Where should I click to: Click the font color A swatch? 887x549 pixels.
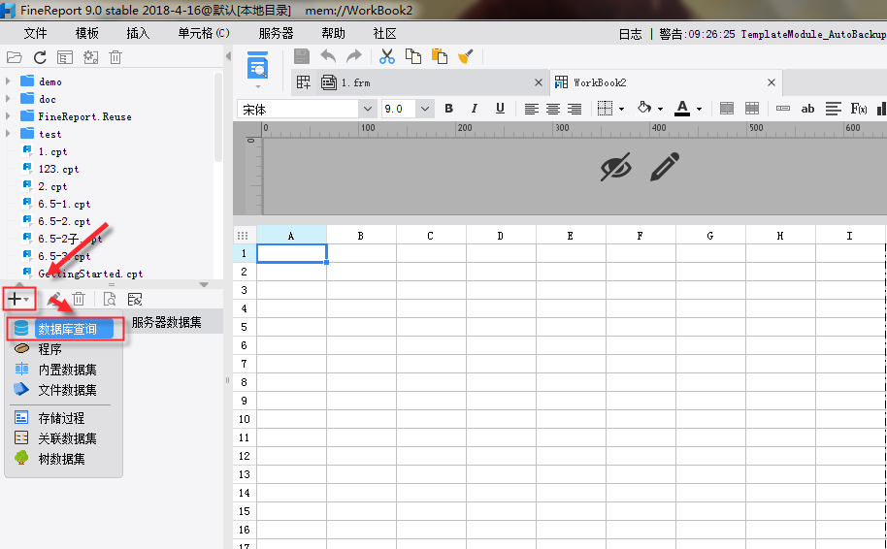[682, 109]
